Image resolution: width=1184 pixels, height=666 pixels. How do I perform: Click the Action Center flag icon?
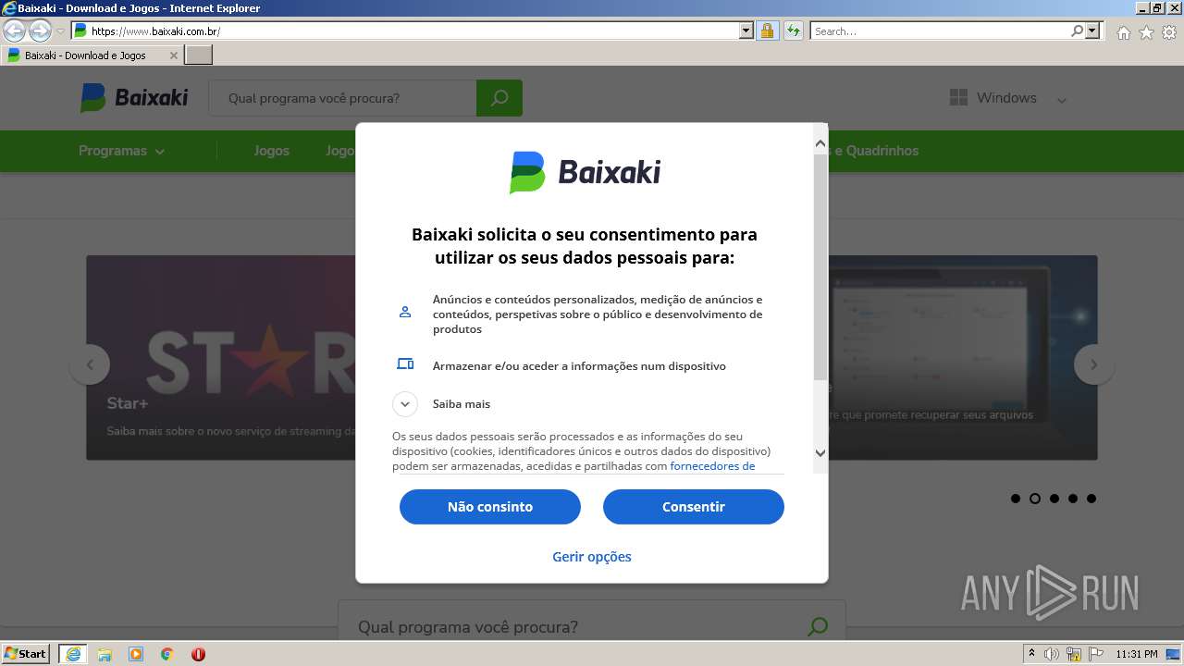coord(1096,654)
